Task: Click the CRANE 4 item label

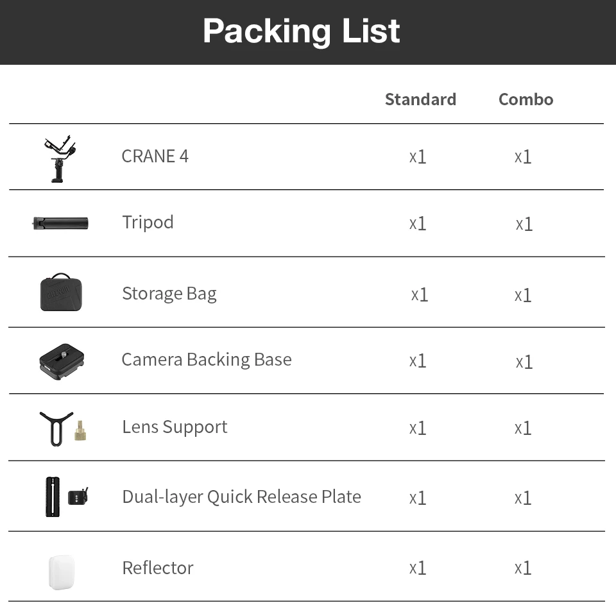Action: pos(155,157)
